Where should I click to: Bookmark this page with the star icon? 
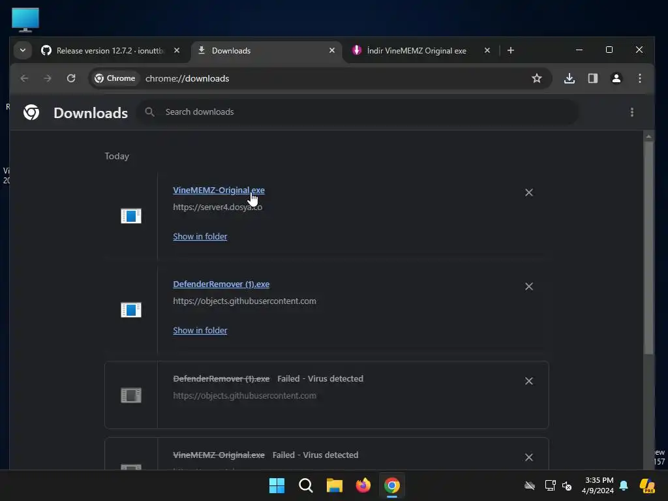pos(536,78)
